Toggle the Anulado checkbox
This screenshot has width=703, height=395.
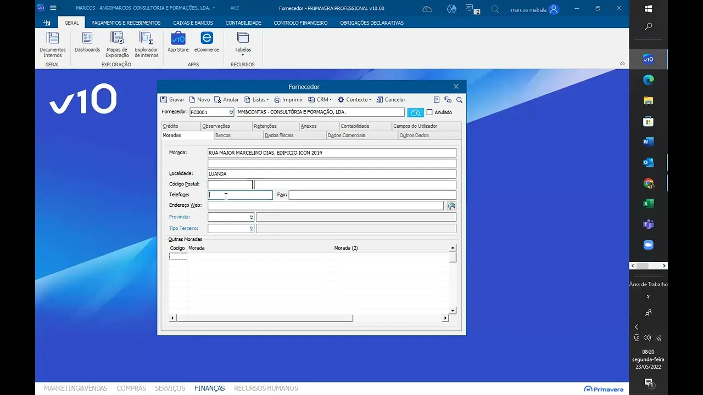click(x=429, y=112)
